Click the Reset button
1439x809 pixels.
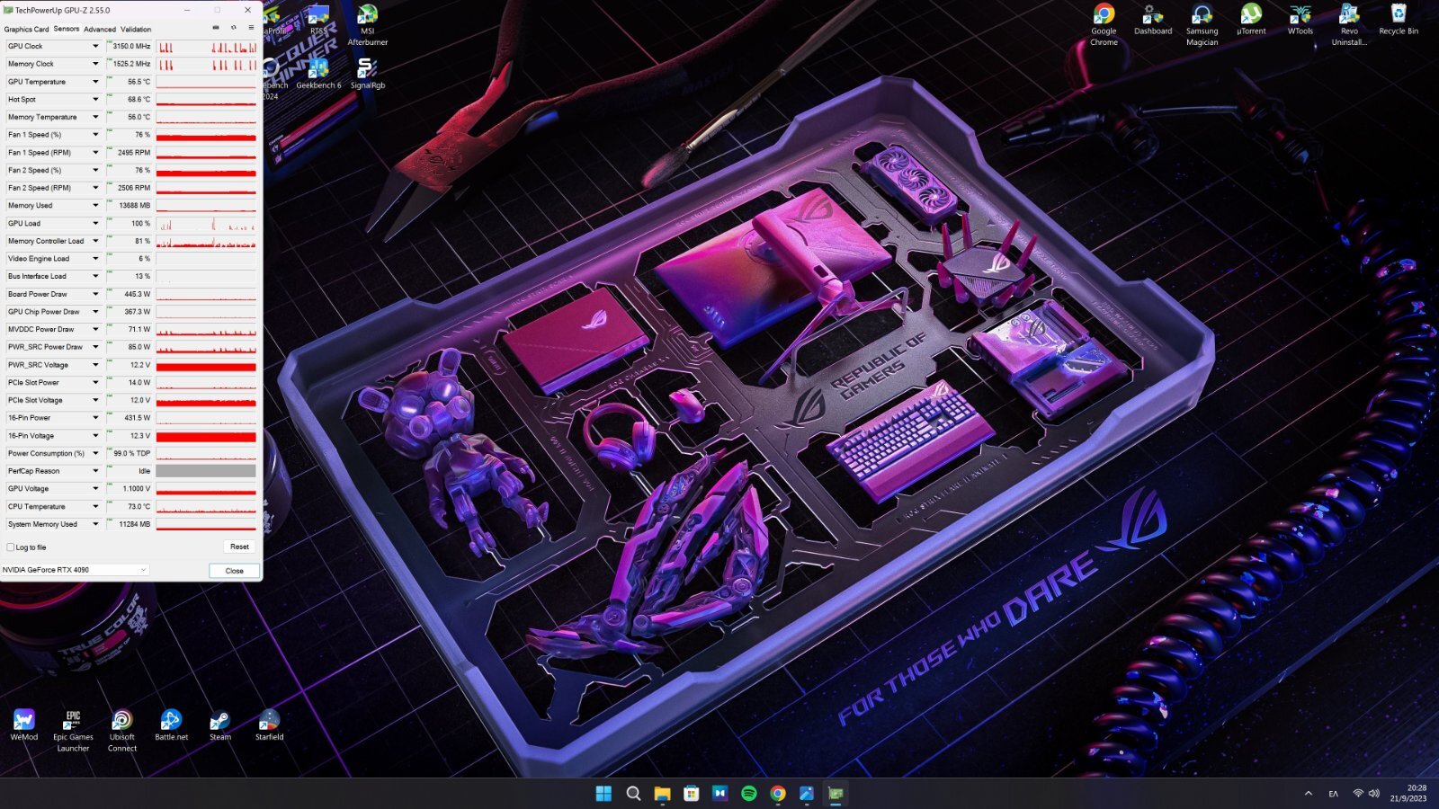239,547
